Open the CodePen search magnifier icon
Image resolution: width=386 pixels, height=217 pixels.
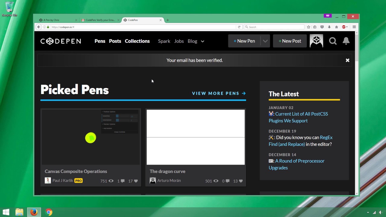(333, 41)
